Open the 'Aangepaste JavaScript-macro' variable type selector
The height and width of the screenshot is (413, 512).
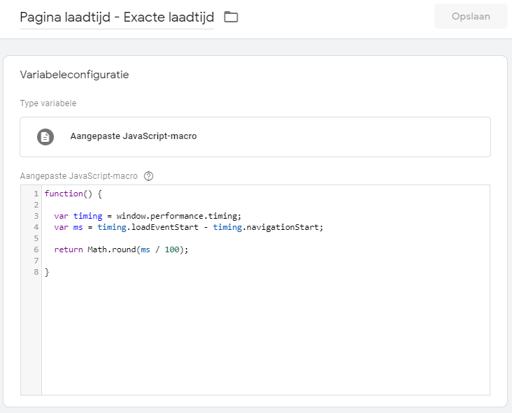(255, 137)
